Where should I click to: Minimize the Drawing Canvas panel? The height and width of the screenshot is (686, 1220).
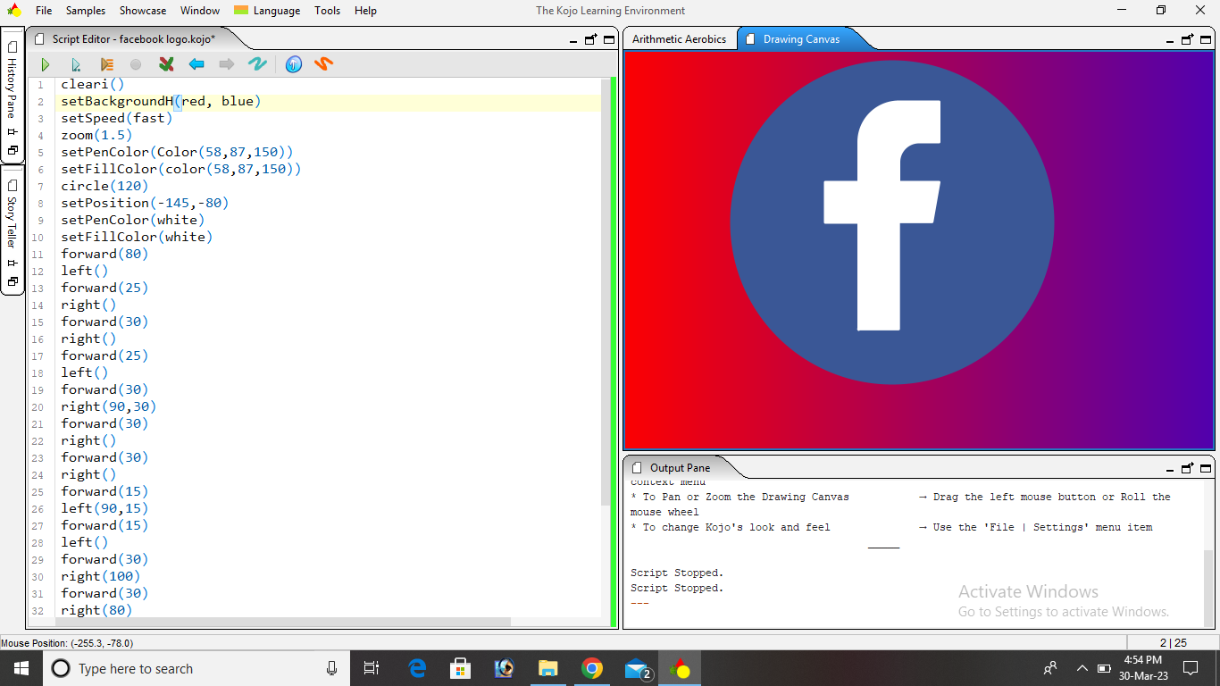pyautogui.click(x=1170, y=40)
